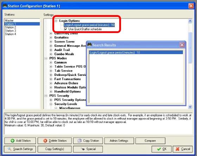Screen dimensions: 197x156
Task: Click the red X on Cancel
Action: click(x=178, y=149)
